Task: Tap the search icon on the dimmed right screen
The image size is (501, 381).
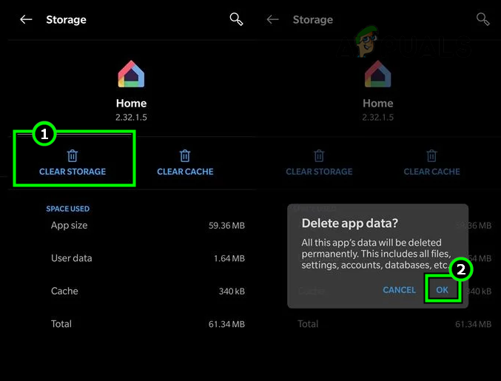Action: point(482,19)
